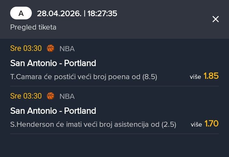Click the 'više' label next to 1.70

[196, 124]
